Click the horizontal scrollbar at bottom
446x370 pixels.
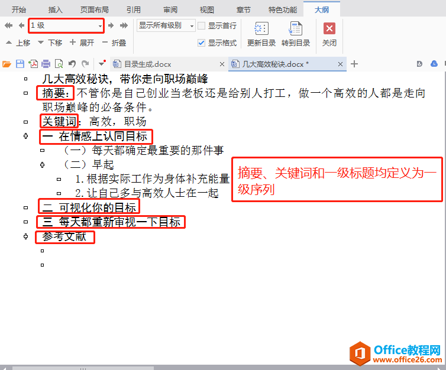(x=82, y=368)
